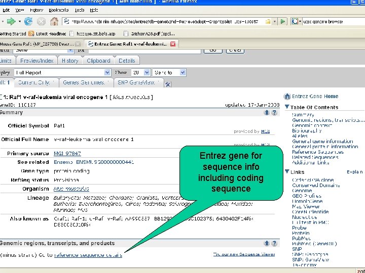Click the Entrez search for text field

click(x=144, y=51)
